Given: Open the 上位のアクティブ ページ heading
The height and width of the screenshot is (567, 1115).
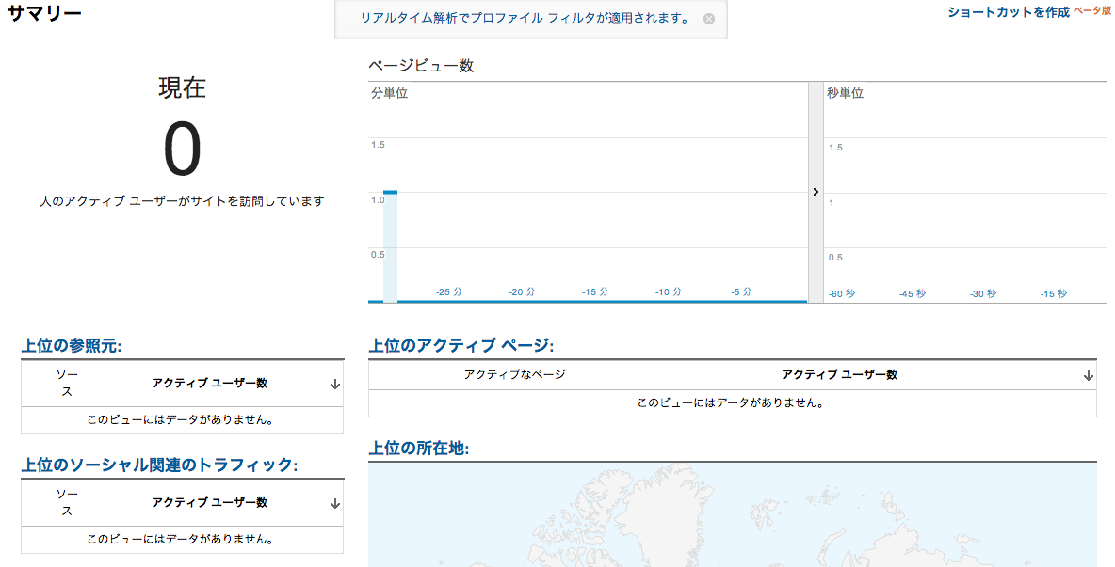Looking at the screenshot, I should point(461,345).
